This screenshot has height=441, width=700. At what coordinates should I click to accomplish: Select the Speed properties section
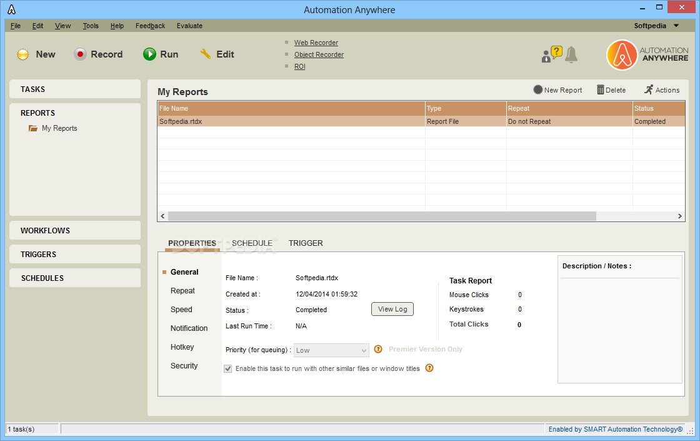coord(181,310)
